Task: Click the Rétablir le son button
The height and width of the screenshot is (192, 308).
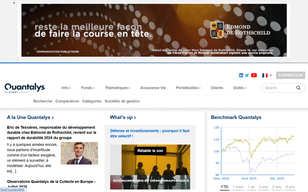Action: tap(150, 151)
